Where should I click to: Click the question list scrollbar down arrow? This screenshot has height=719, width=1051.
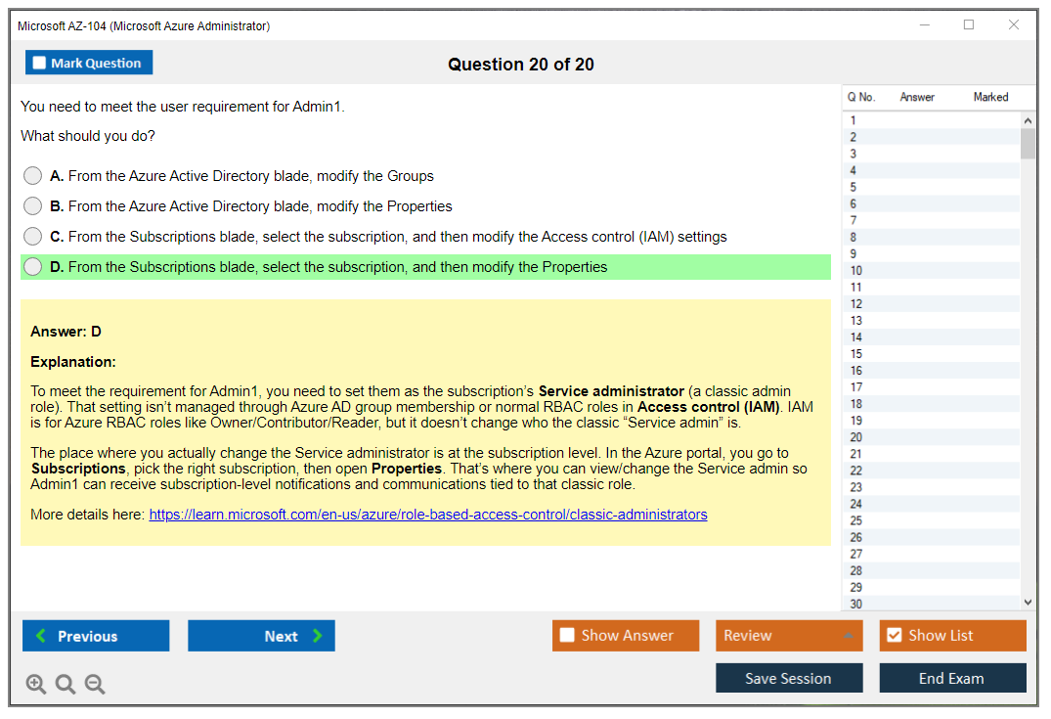click(x=1028, y=602)
